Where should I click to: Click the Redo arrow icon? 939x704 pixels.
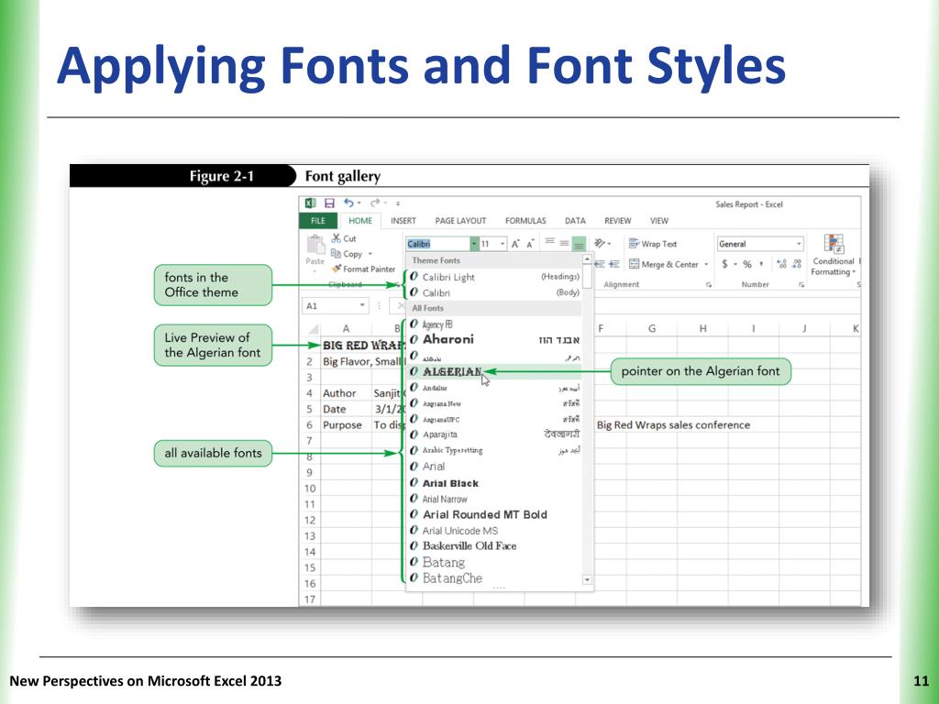[375, 203]
